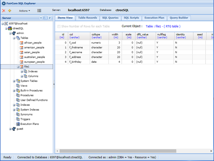This screenshot has width=214, height=161.
Task: Open the Table Records tab
Action: [87, 18]
